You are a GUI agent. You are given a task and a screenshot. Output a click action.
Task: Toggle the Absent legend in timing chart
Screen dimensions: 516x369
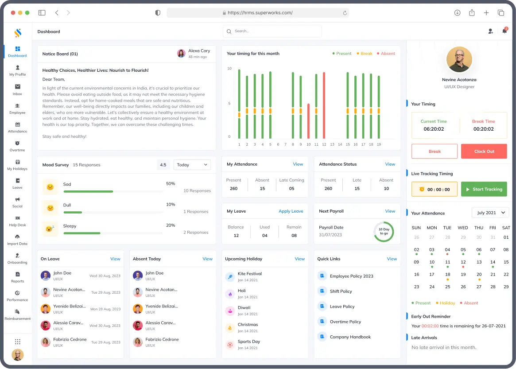[385, 54]
